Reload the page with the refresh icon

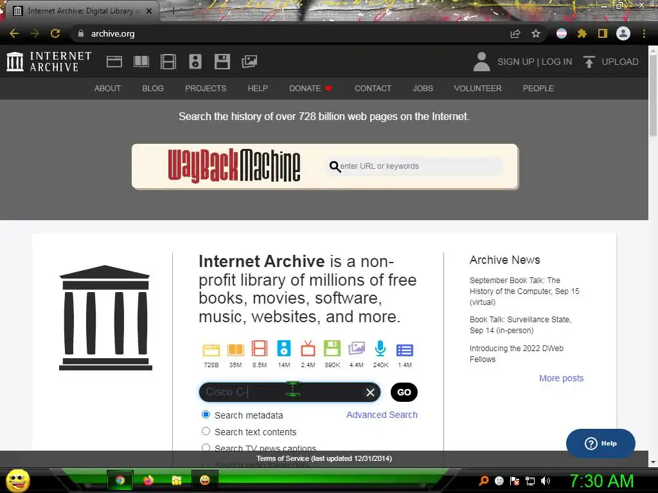(x=55, y=33)
